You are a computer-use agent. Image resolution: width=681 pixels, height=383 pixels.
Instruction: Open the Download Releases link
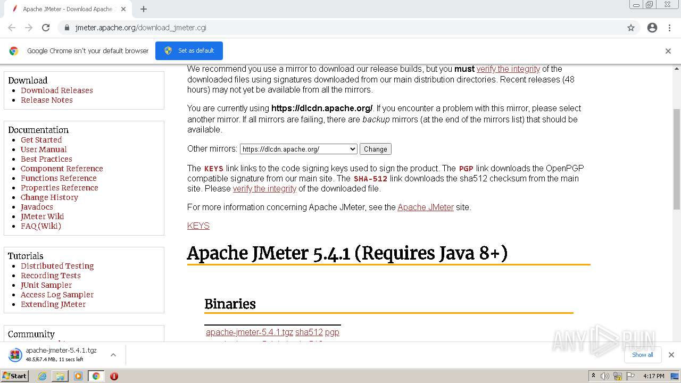pyautogui.click(x=57, y=90)
